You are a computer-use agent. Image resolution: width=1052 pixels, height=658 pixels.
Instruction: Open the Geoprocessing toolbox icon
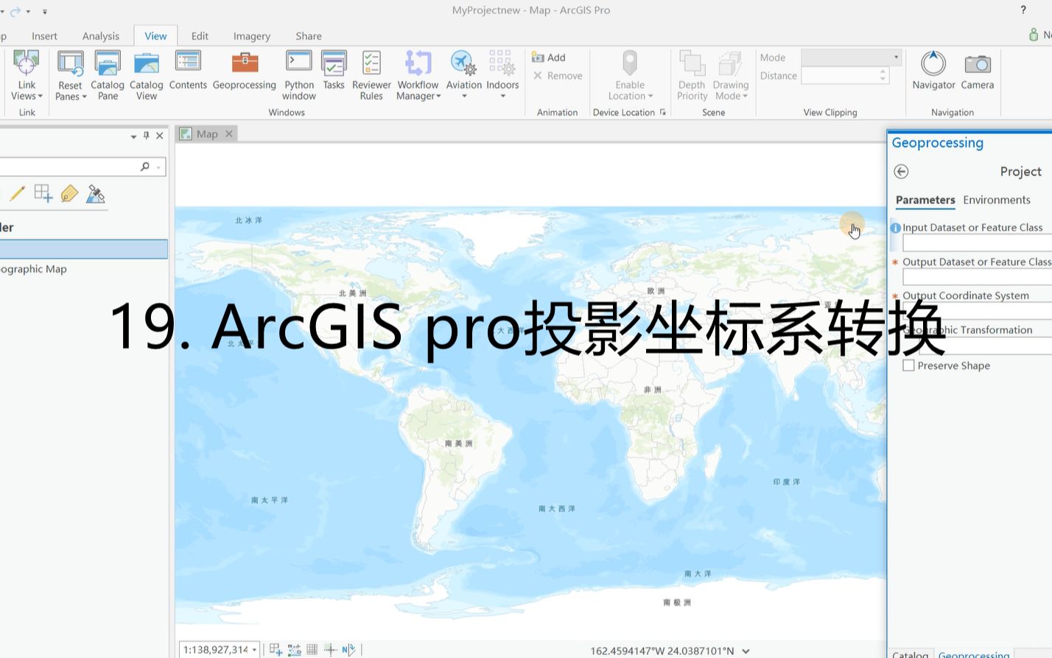pyautogui.click(x=245, y=63)
